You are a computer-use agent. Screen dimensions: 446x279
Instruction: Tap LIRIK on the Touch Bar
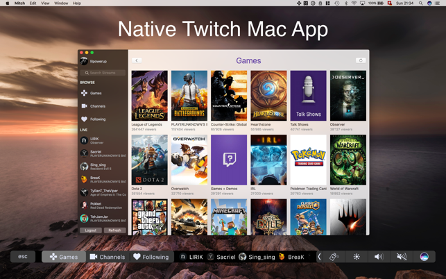point(191,257)
